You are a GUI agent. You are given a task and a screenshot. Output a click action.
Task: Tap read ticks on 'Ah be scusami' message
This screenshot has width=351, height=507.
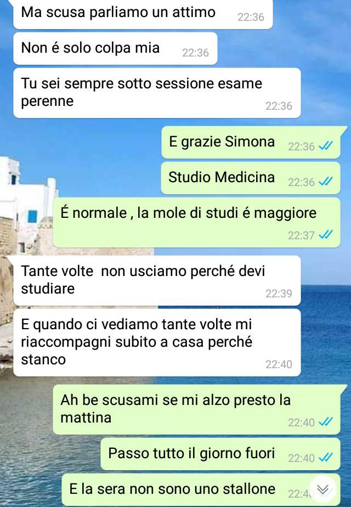(x=325, y=422)
